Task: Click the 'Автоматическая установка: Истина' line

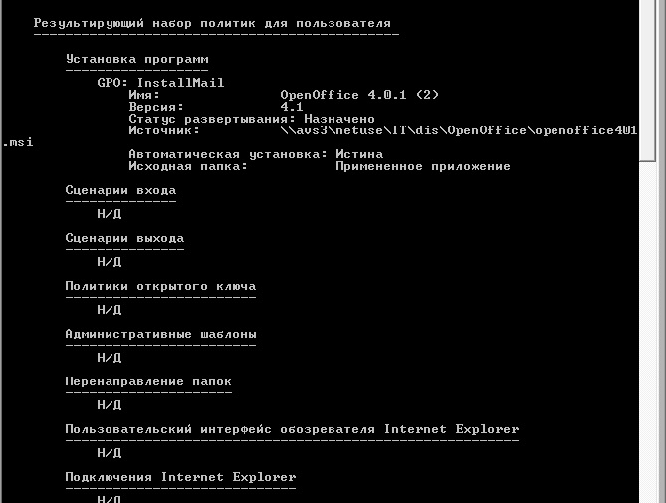Action: (x=256, y=154)
